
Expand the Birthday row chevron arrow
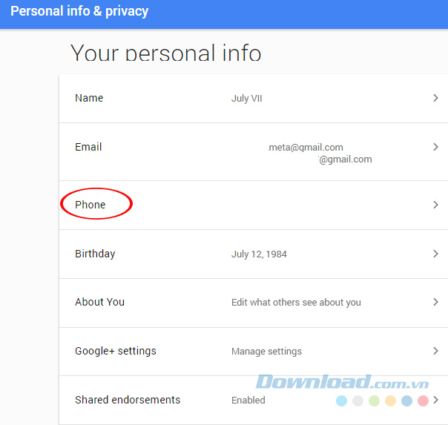click(x=435, y=254)
